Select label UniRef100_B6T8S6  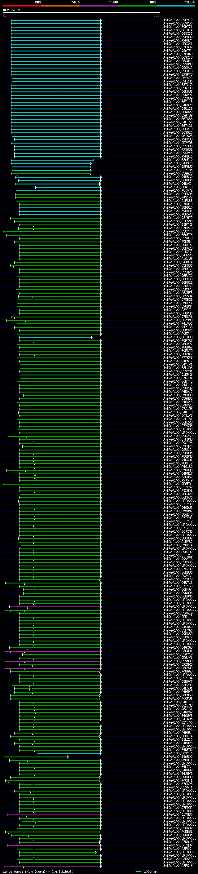point(178,119)
